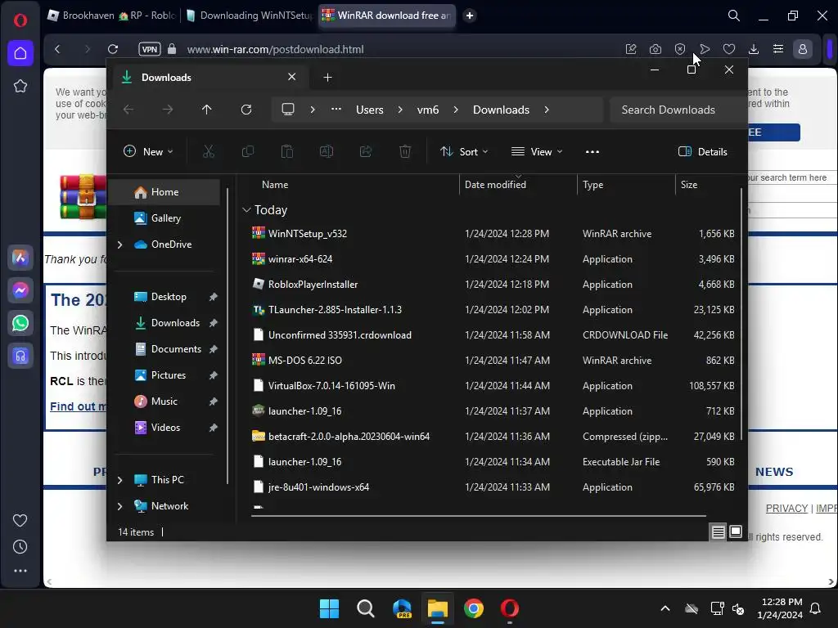Image resolution: width=838 pixels, height=628 pixels.
Task: Go up one folder level in Explorer
Action: coord(207,110)
